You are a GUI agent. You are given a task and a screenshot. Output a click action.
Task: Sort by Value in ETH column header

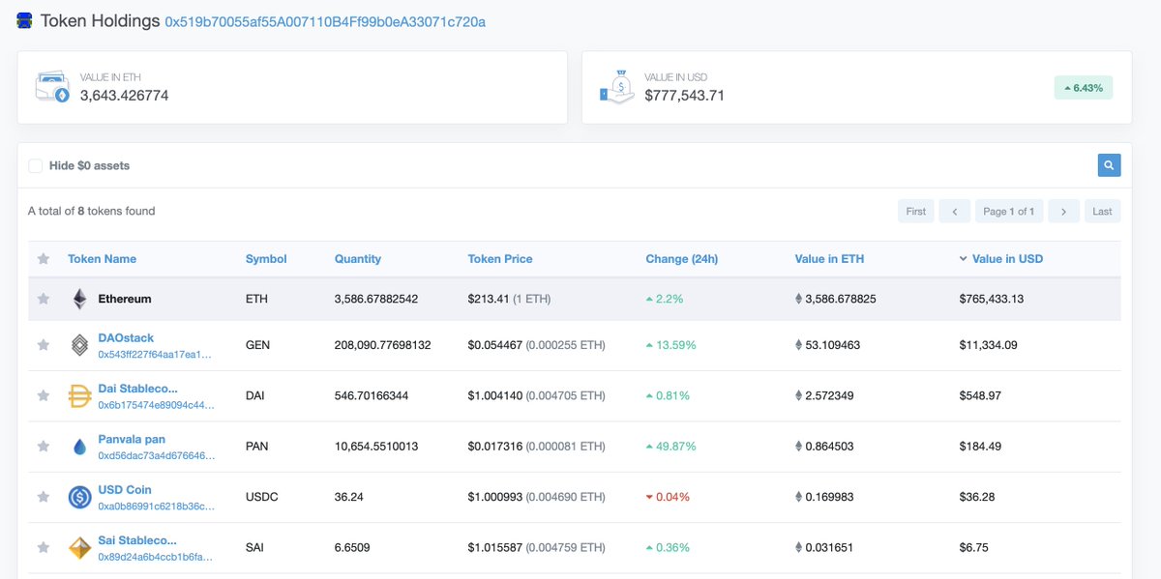pos(829,259)
